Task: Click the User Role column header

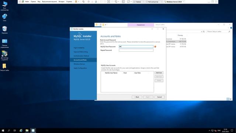Action: 137,73
